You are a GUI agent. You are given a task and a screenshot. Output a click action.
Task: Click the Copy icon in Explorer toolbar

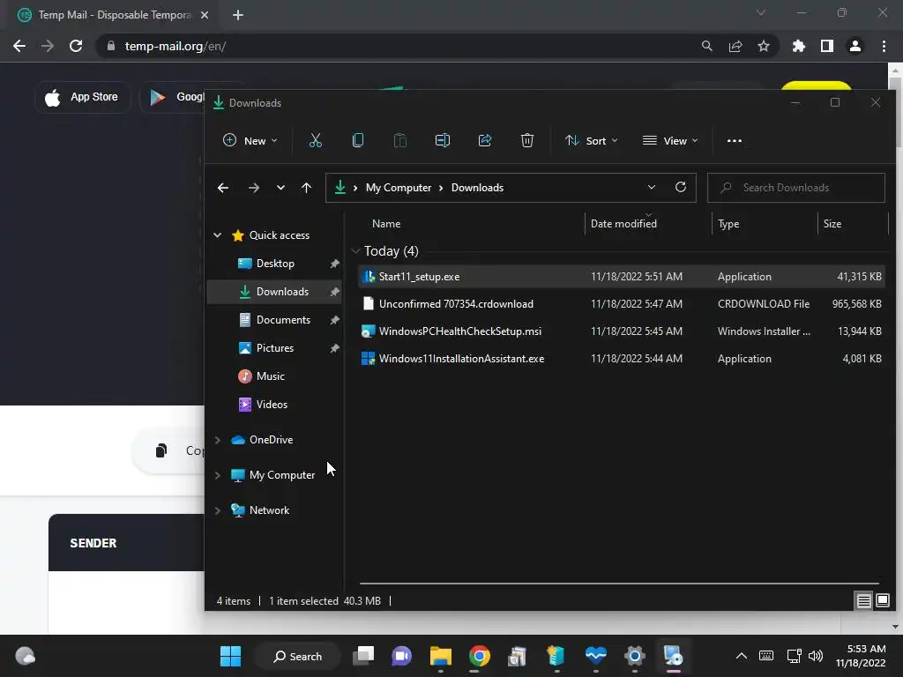tap(358, 140)
